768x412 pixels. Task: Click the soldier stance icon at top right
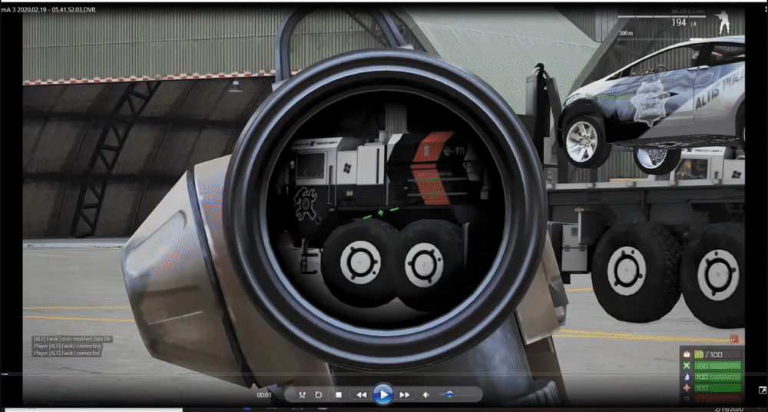723,22
